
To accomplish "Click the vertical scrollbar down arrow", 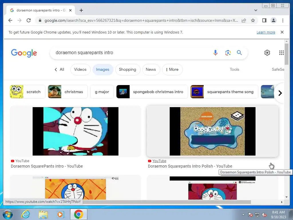I will (286, 197).
